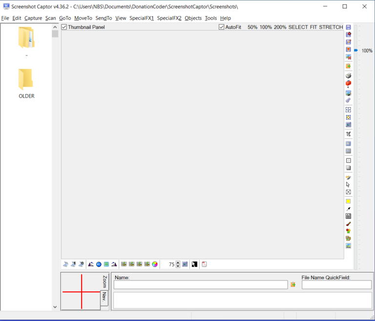This screenshot has height=321, width=375.
Task: Choose the arrow drawing object tool
Action: 348,209
